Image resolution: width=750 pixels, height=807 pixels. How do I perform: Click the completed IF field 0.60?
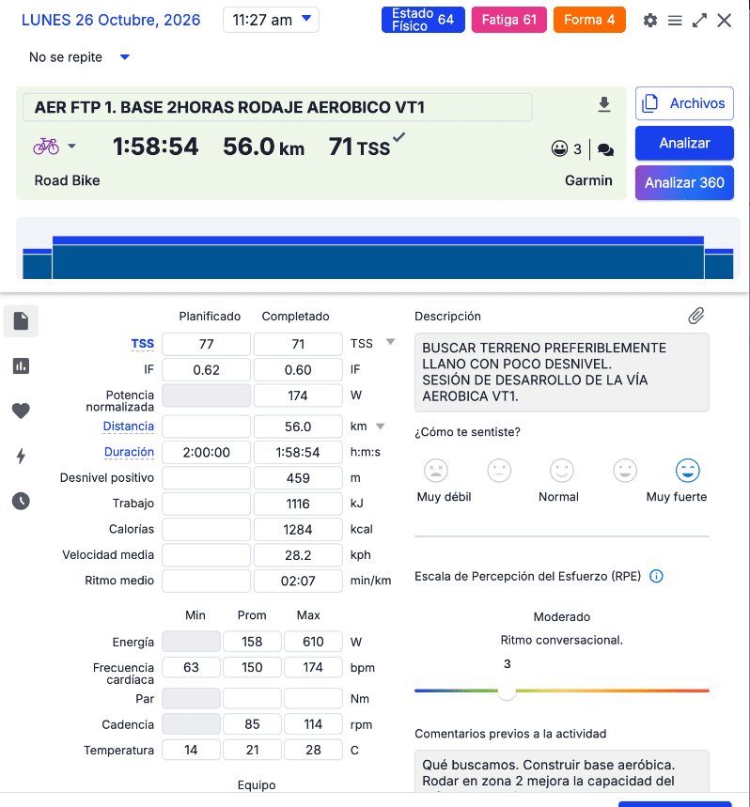[298, 370]
